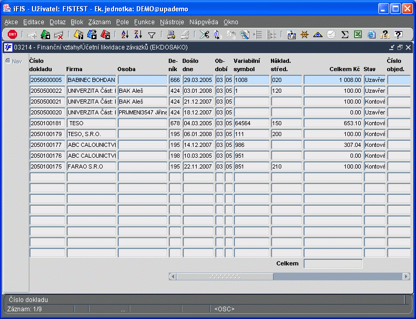
Task: Export via the green Excel icon
Action: 358,35
